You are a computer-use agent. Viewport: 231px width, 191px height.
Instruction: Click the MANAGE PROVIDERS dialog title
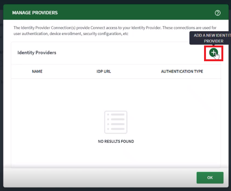coord(35,13)
